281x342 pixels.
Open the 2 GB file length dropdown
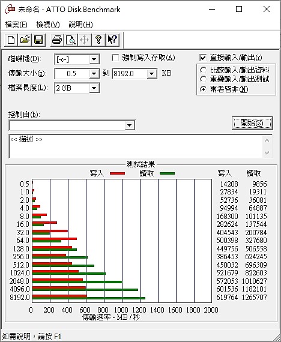[94, 88]
